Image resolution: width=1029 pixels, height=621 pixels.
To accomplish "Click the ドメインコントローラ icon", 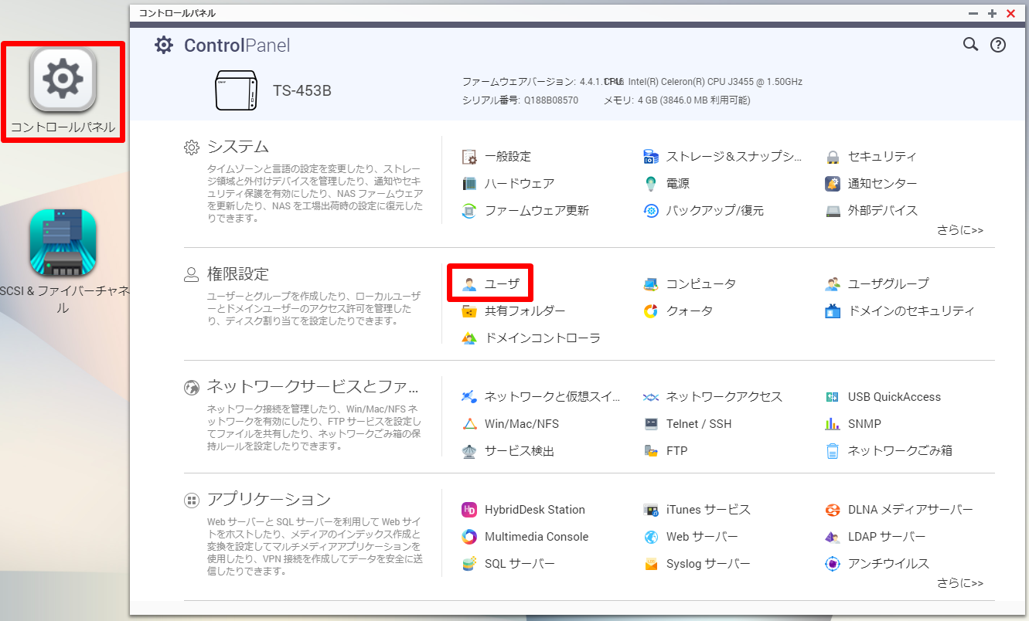I will (x=469, y=338).
